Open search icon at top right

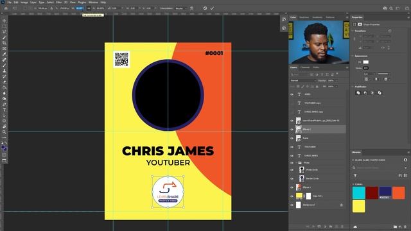click(391, 8)
